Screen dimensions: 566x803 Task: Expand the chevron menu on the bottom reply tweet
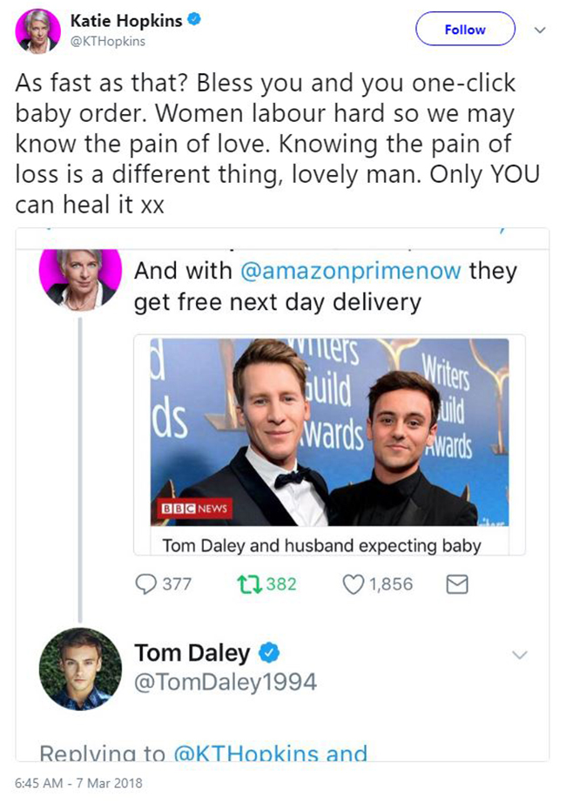[x=520, y=654]
